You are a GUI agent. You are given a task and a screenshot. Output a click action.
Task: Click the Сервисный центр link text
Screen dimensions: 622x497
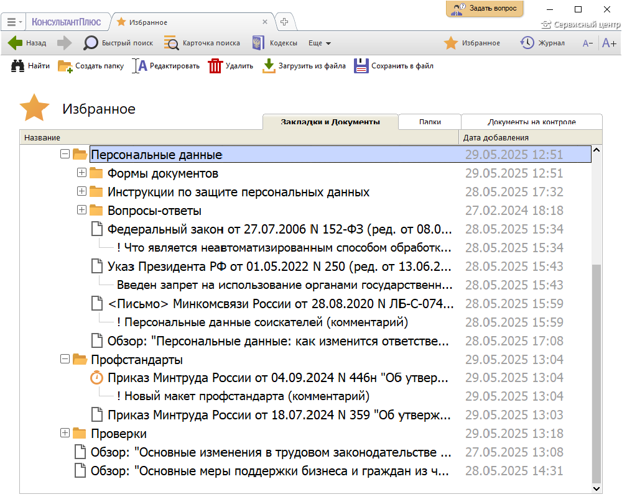point(587,25)
